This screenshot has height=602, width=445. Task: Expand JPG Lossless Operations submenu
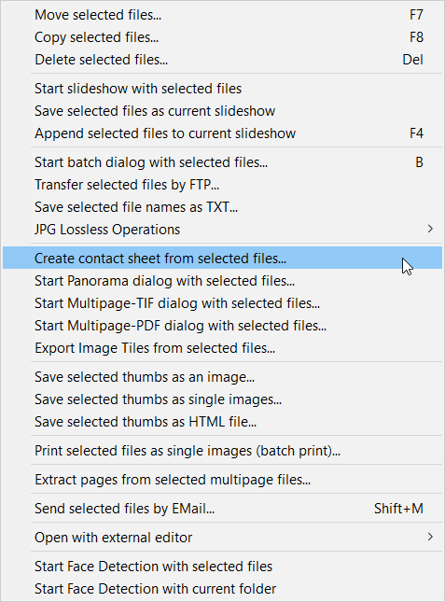tap(222, 230)
